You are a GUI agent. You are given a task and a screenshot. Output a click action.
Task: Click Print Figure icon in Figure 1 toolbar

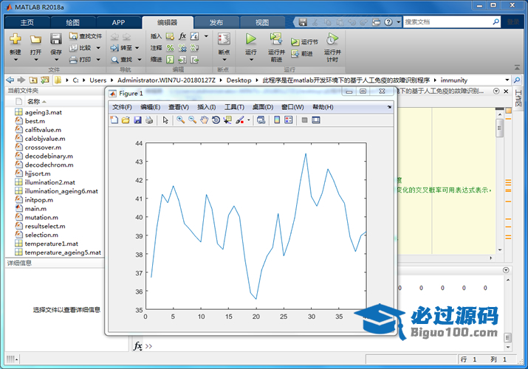pos(149,120)
